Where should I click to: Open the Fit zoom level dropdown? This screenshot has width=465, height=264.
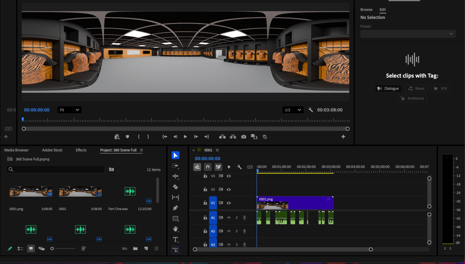tap(69, 110)
